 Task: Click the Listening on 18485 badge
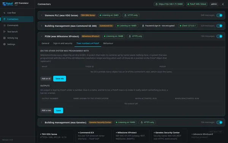click(x=127, y=26)
